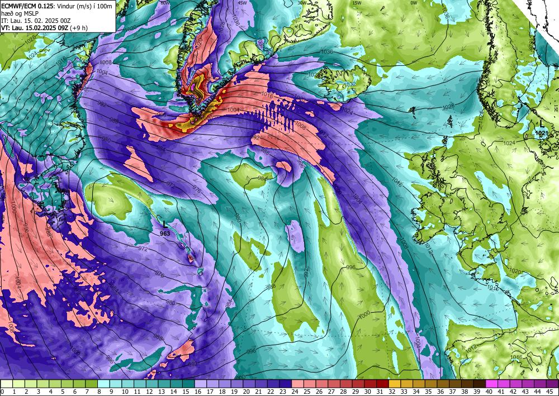Select the dark brown swatch above 39

tap(480, 384)
